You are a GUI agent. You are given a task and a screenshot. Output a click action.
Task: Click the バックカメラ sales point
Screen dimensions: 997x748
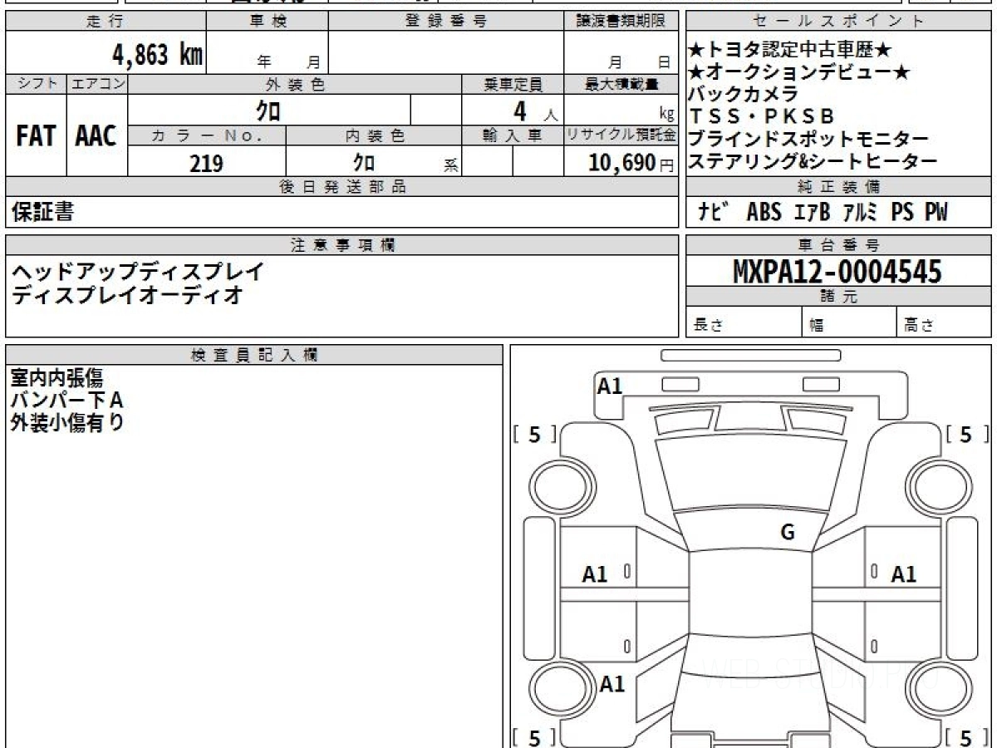[743, 94]
